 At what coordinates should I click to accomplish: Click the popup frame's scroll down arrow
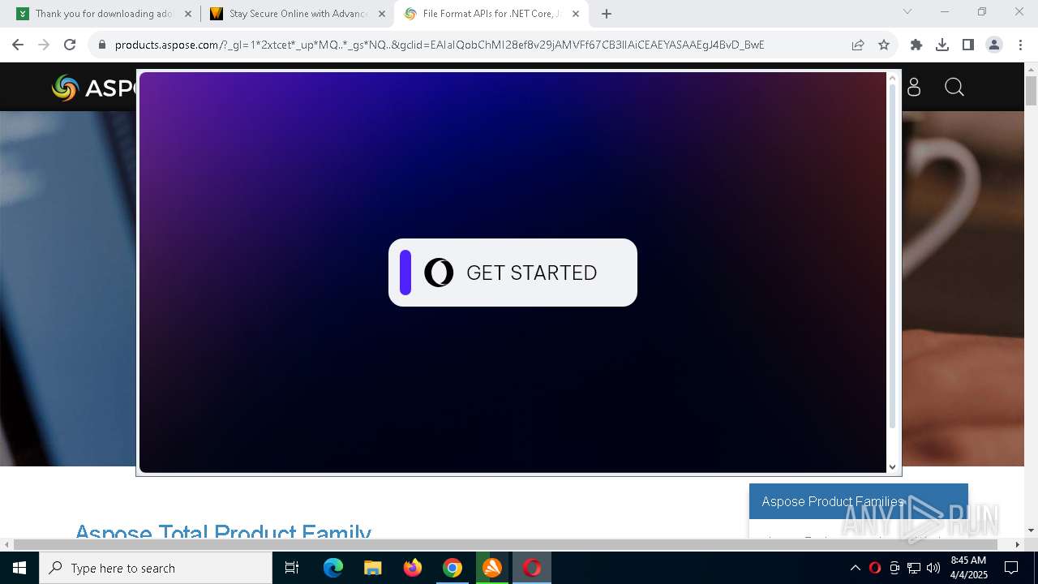pyautogui.click(x=893, y=466)
